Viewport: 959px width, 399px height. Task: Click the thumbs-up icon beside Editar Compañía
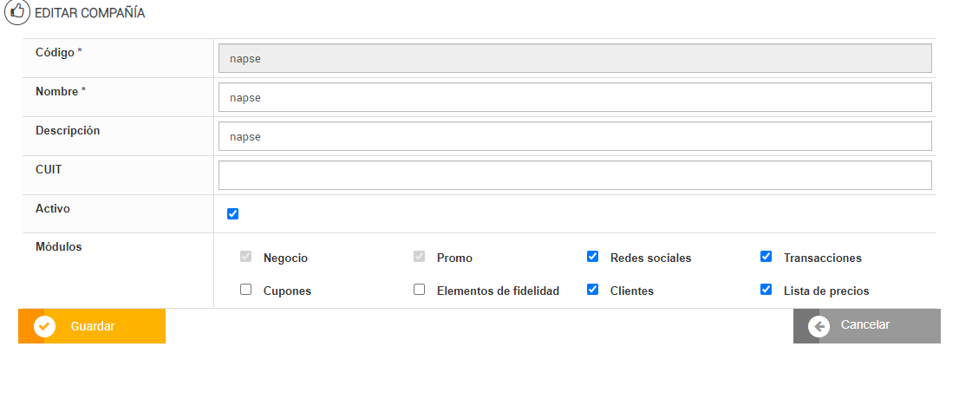[x=16, y=13]
